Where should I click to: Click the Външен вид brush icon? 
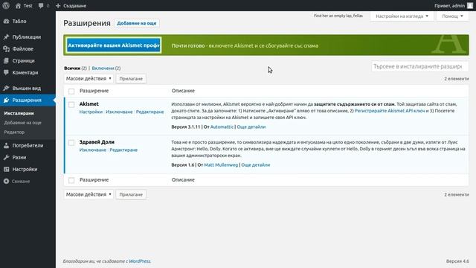point(7,88)
